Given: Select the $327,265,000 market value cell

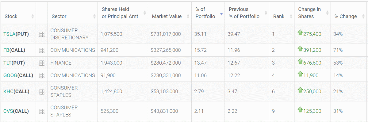Looking at the screenshot, I should tap(170, 50).
